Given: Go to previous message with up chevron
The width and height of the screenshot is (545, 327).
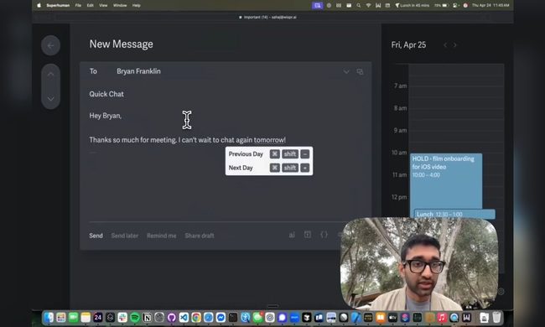Looking at the screenshot, I should [x=51, y=75].
